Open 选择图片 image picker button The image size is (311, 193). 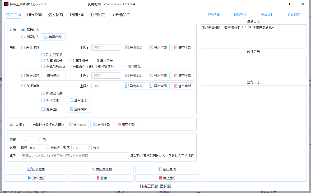point(78,109)
